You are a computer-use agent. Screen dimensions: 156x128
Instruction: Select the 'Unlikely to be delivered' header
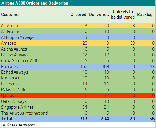[123, 15]
